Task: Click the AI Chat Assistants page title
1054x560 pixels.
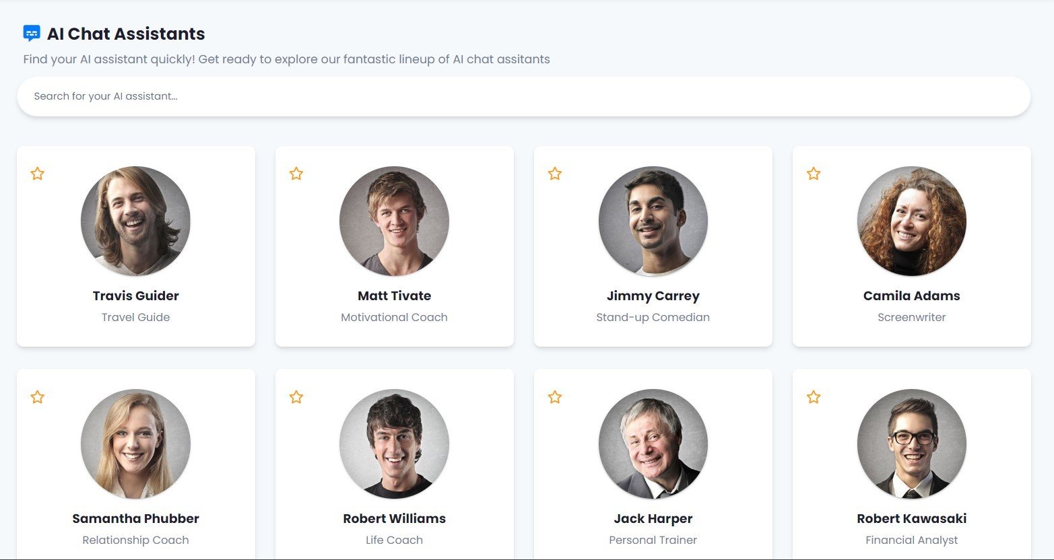Action: pyautogui.click(x=126, y=34)
